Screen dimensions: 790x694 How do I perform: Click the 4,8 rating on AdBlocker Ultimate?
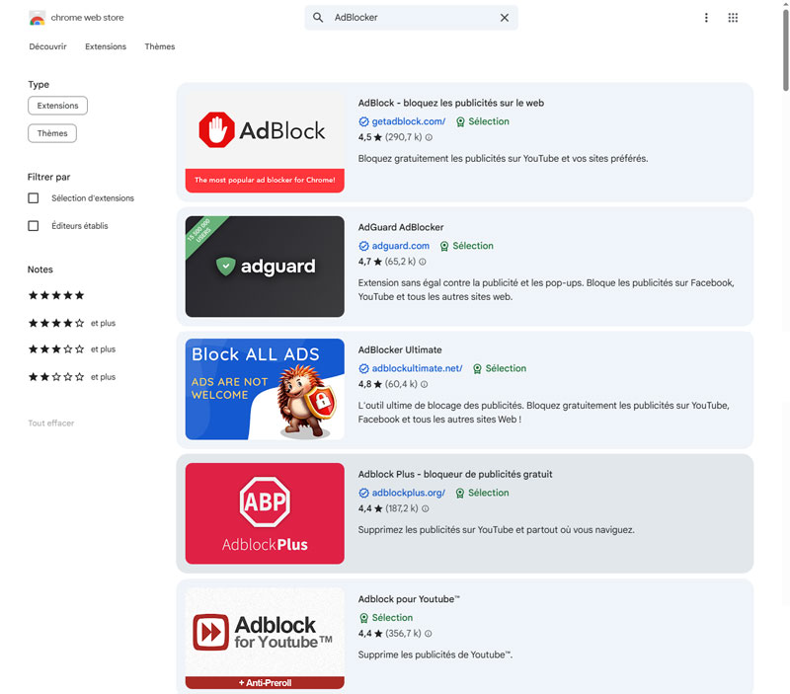(x=370, y=384)
